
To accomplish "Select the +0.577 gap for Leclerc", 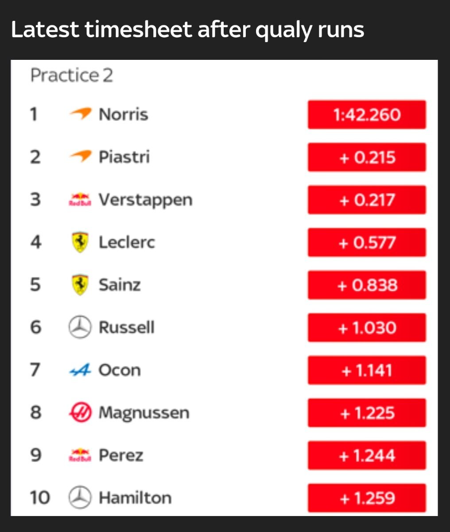I will click(x=367, y=243).
